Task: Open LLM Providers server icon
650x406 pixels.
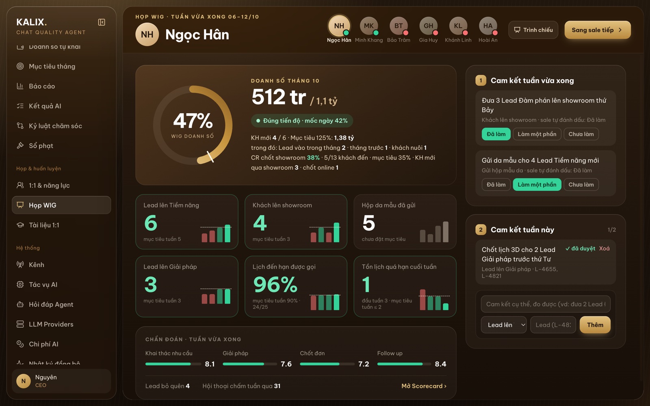Action: point(20,324)
